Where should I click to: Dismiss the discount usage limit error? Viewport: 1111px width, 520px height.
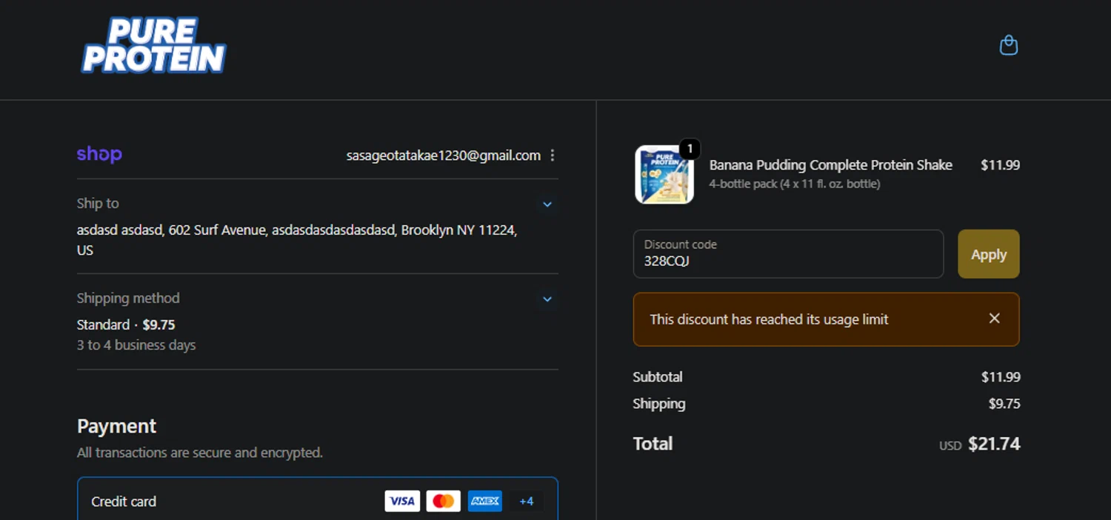[994, 319]
